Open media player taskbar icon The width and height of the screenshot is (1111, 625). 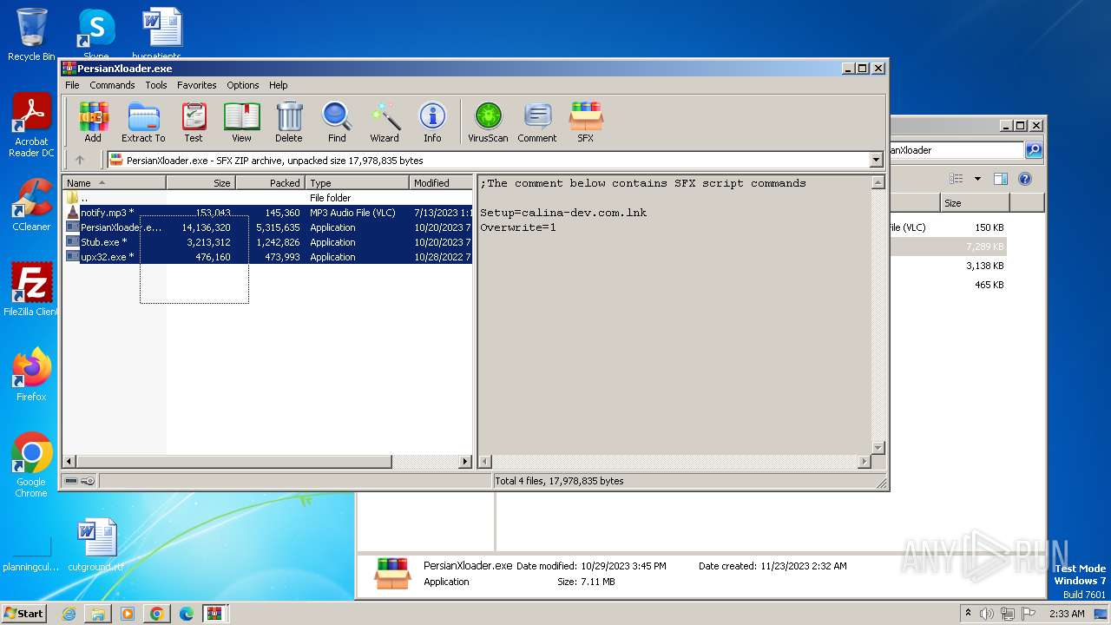tap(128, 613)
